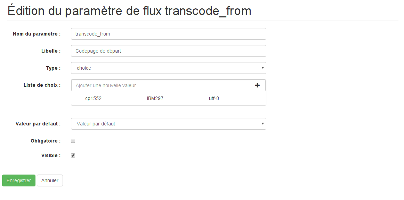Uncheck the Visible checkbox

(73, 155)
